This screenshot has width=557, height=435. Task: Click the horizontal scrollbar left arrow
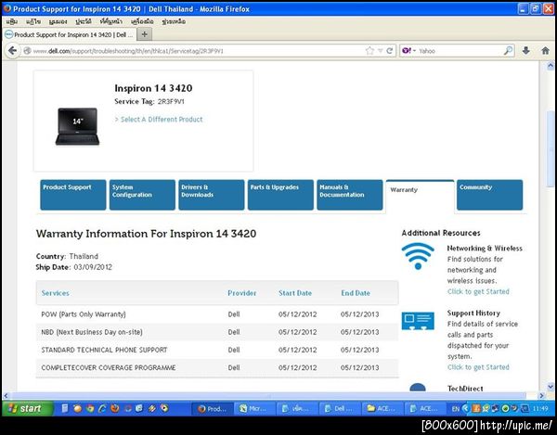coord(6,396)
